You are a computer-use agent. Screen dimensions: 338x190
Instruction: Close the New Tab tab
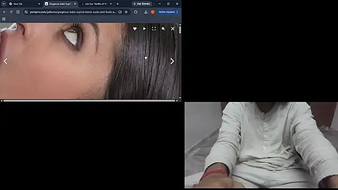pos(39,4)
